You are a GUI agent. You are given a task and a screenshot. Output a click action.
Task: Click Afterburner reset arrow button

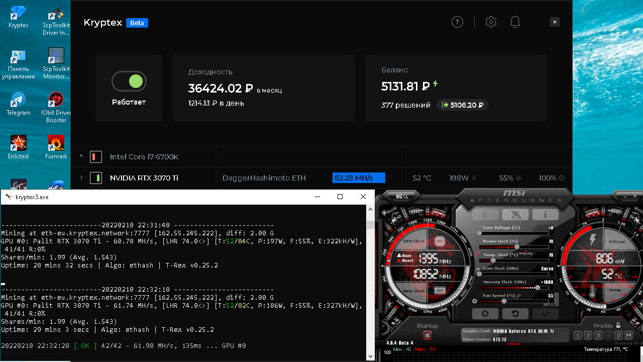tap(515, 314)
